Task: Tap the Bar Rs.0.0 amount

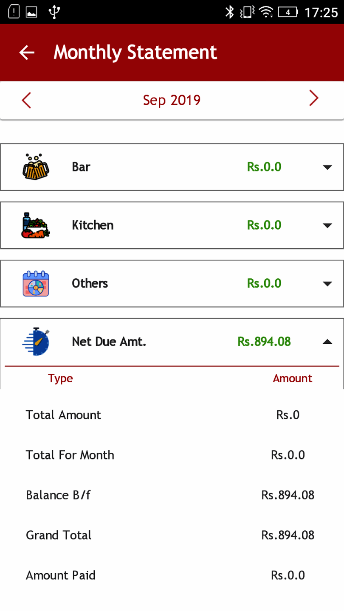Action: (x=264, y=167)
